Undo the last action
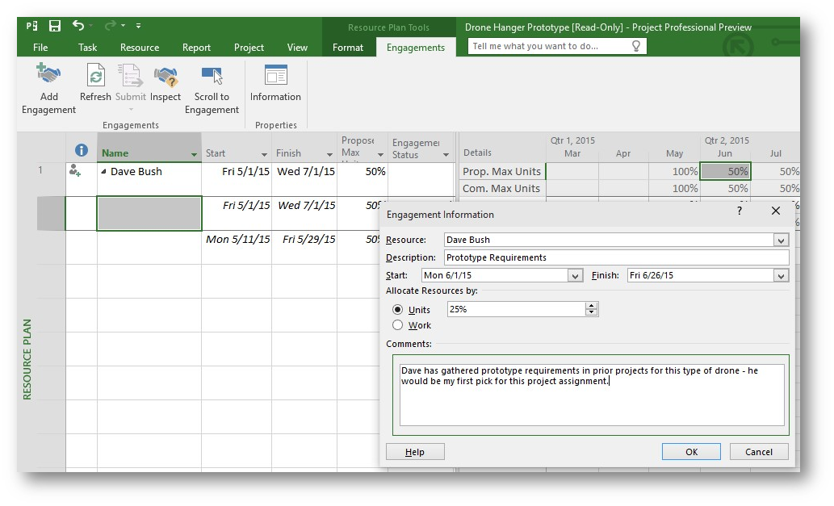 point(78,25)
